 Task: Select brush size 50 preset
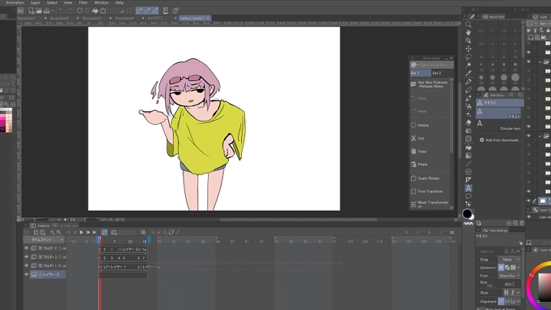coord(515,77)
